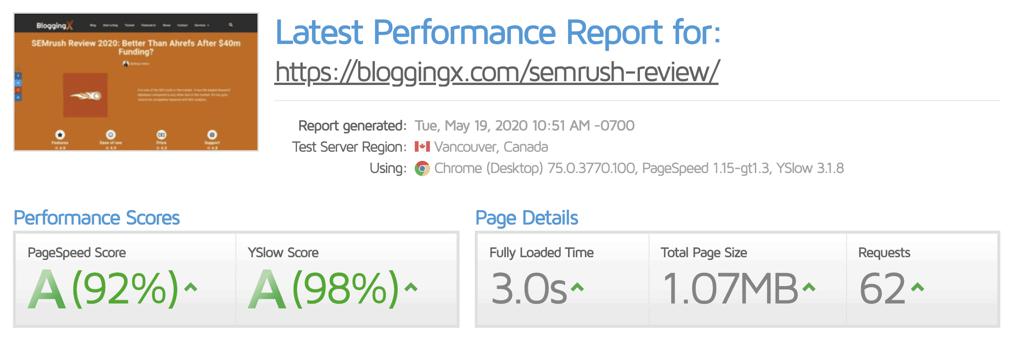Click the Chrome browser icon
This screenshot has height=346, width=1011.
422,168
